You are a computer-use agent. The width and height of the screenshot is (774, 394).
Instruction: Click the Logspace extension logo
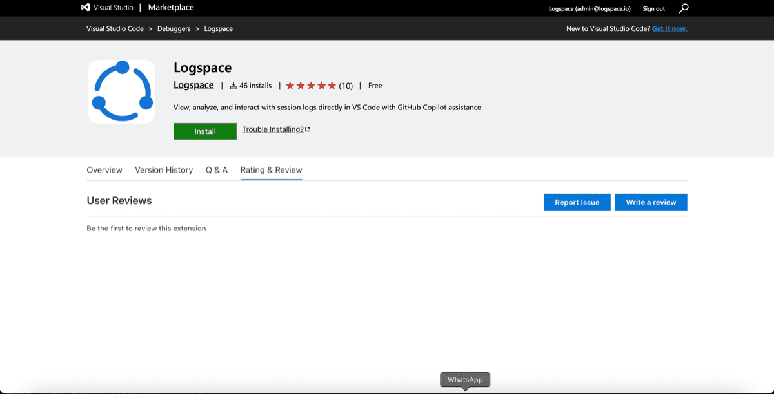121,91
